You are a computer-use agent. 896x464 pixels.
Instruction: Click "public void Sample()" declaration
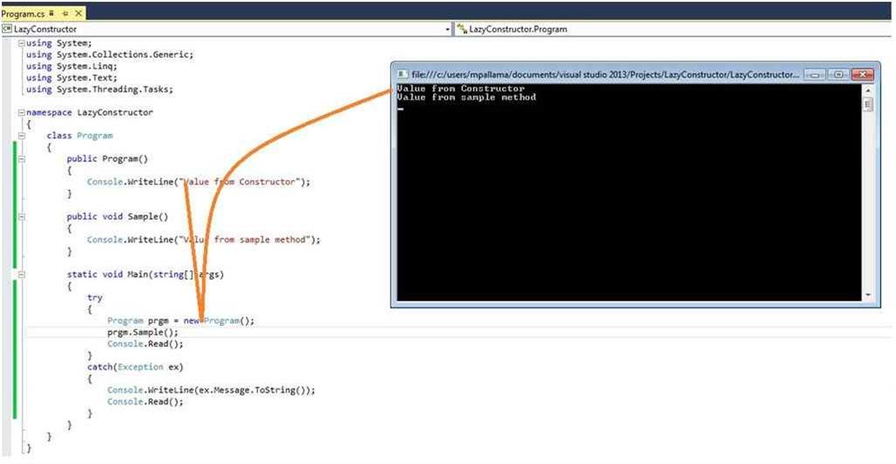point(118,216)
